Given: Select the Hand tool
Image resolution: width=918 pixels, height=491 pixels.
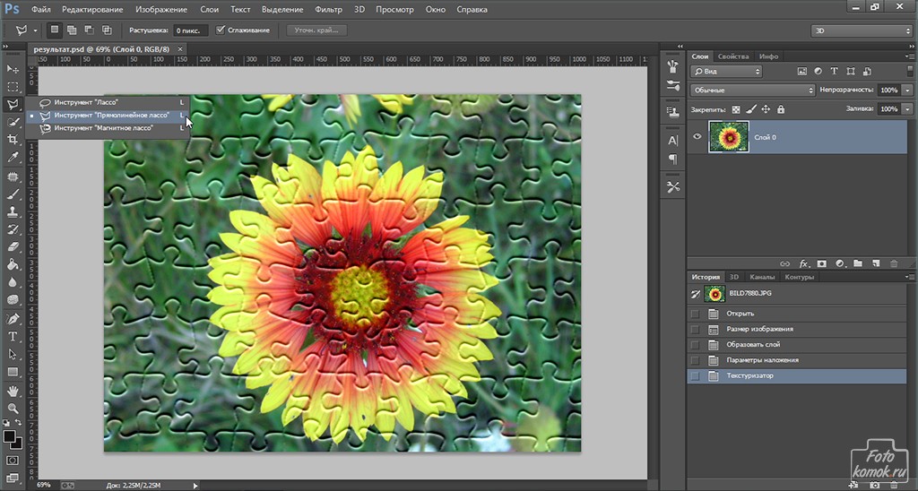Looking at the screenshot, I should point(13,391).
